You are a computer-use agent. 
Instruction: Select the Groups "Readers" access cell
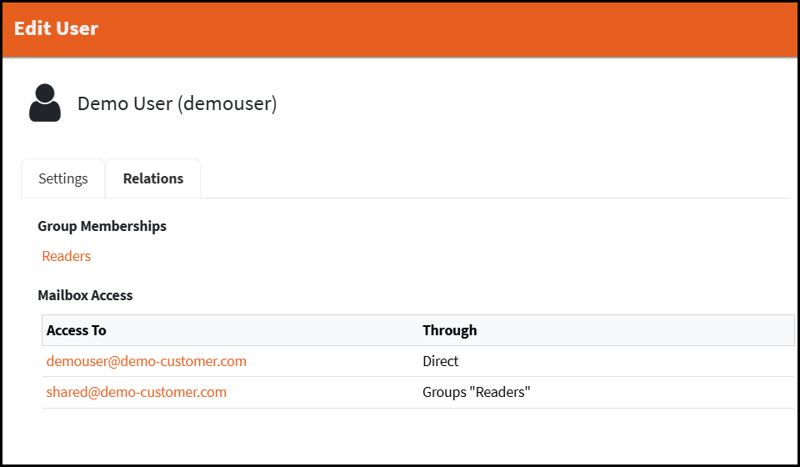[x=477, y=392]
